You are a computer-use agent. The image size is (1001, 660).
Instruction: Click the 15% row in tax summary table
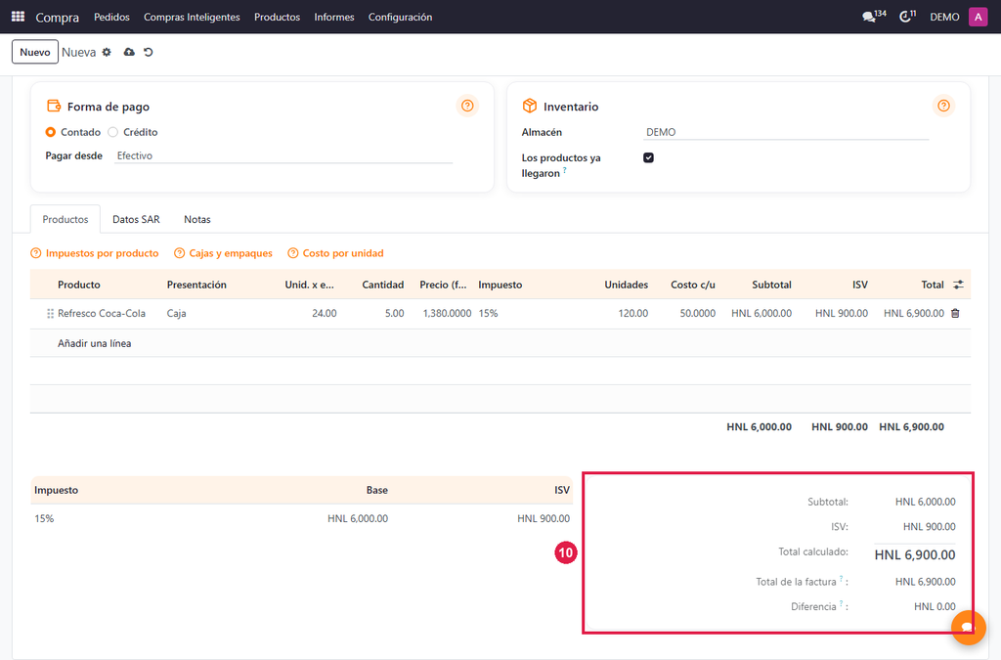coord(301,518)
